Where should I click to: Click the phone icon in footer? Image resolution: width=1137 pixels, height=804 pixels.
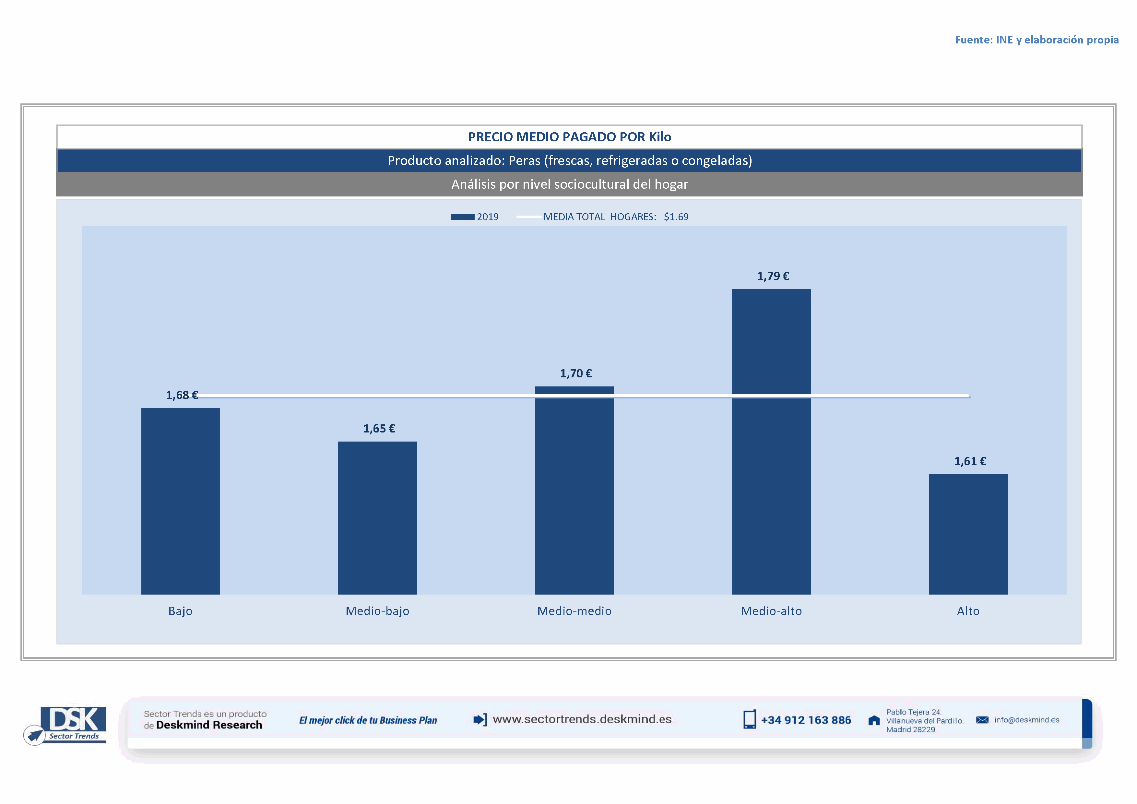pos(749,719)
